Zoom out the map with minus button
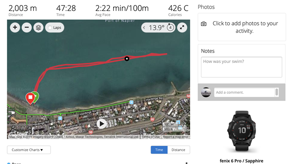Image resolution: width=291 pixels, height=164 pixels. tap(27, 28)
